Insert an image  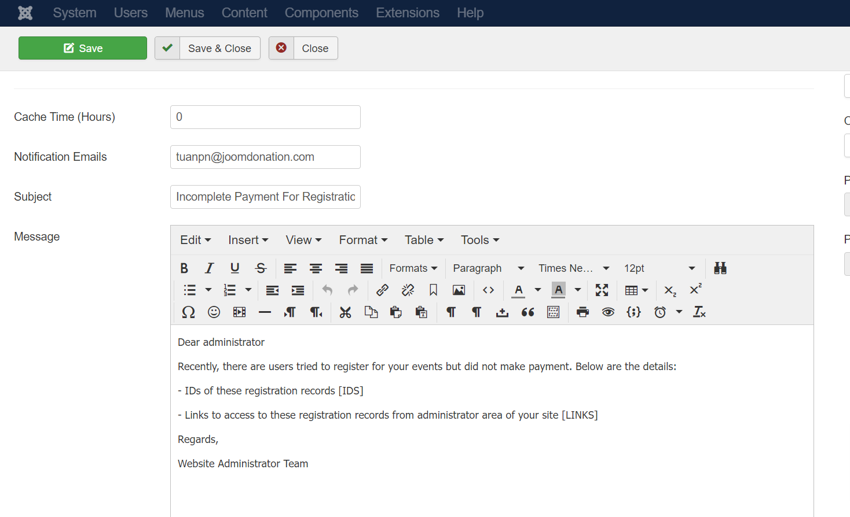tap(459, 290)
